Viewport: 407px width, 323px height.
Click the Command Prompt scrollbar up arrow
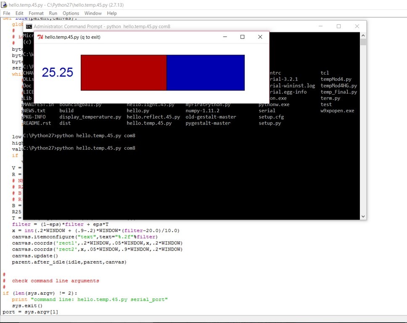tap(363, 35)
